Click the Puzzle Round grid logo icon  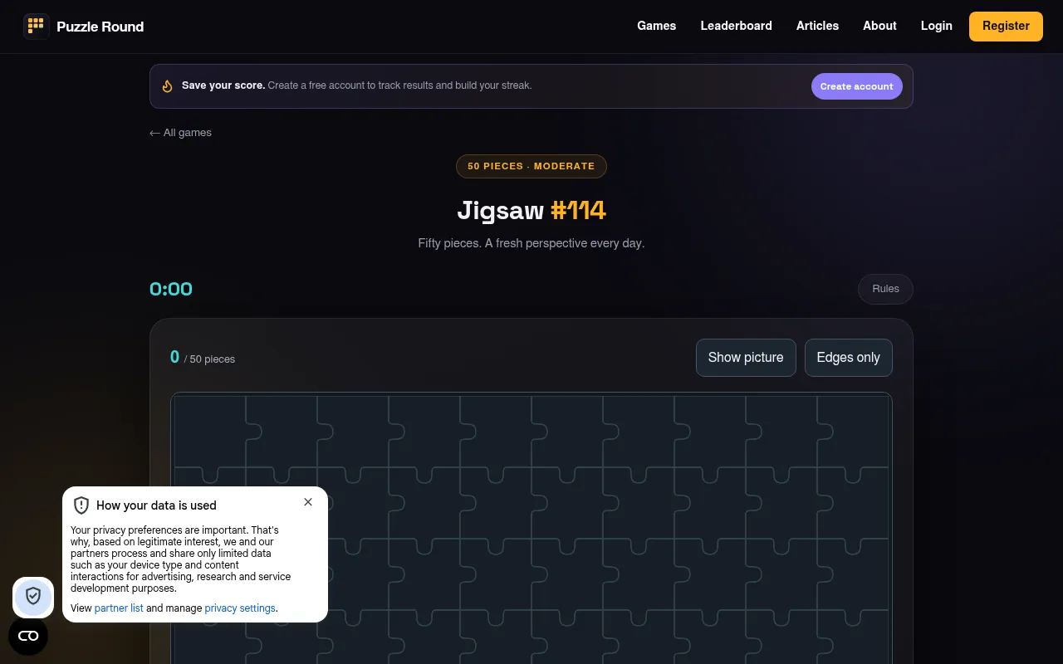point(37,27)
